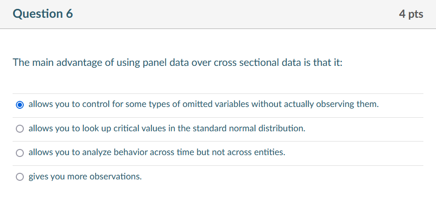
Task: Choose the 'critical values' radio button
Action: coord(20,129)
